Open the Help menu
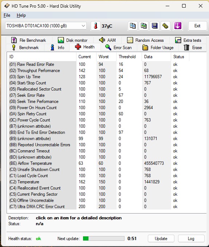Image resolution: width=209 pixels, height=247 pixels. pyautogui.click(x=21, y=15)
